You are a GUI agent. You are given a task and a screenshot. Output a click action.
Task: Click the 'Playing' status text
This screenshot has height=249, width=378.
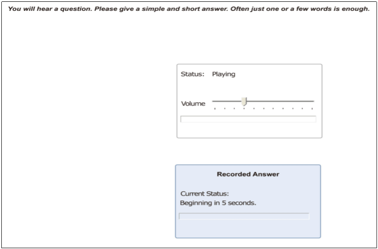223,74
